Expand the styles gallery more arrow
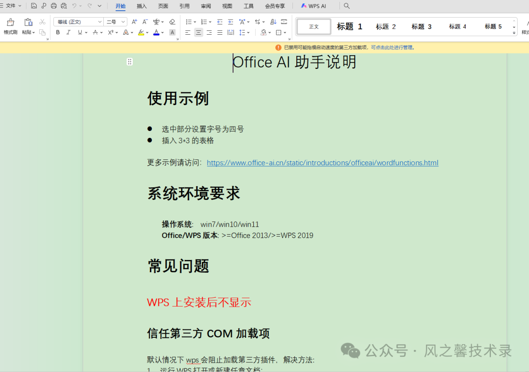 (x=514, y=33)
